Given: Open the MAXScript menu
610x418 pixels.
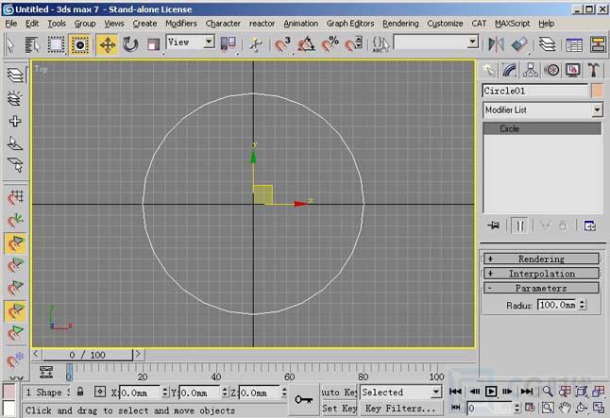Looking at the screenshot, I should coord(512,24).
